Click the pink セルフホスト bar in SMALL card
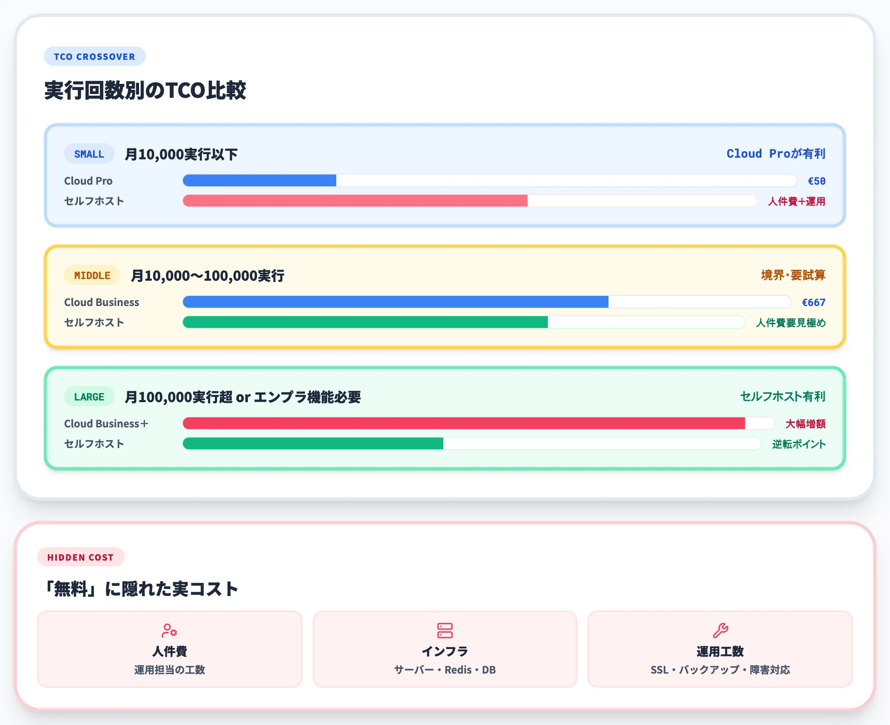890x725 pixels. 355,201
